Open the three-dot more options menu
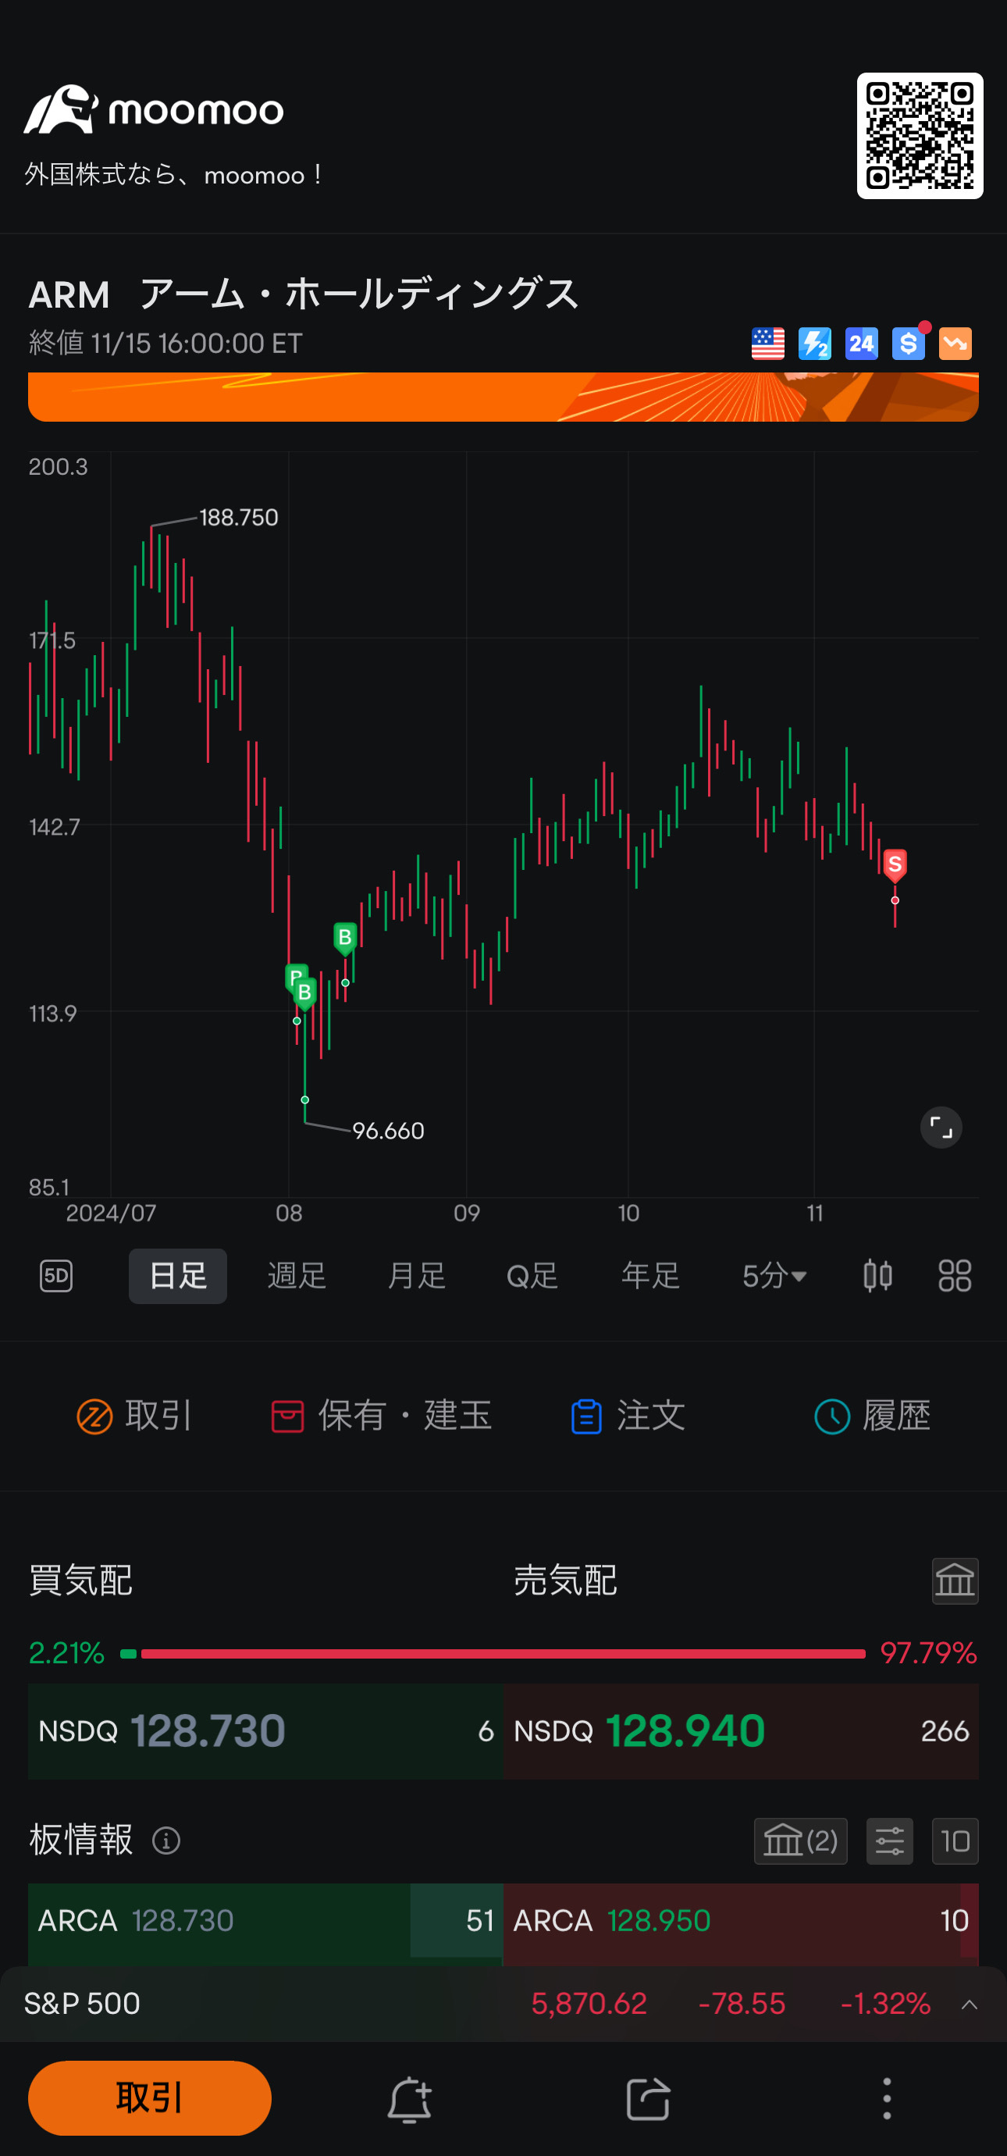1007x2156 pixels. (888, 2098)
